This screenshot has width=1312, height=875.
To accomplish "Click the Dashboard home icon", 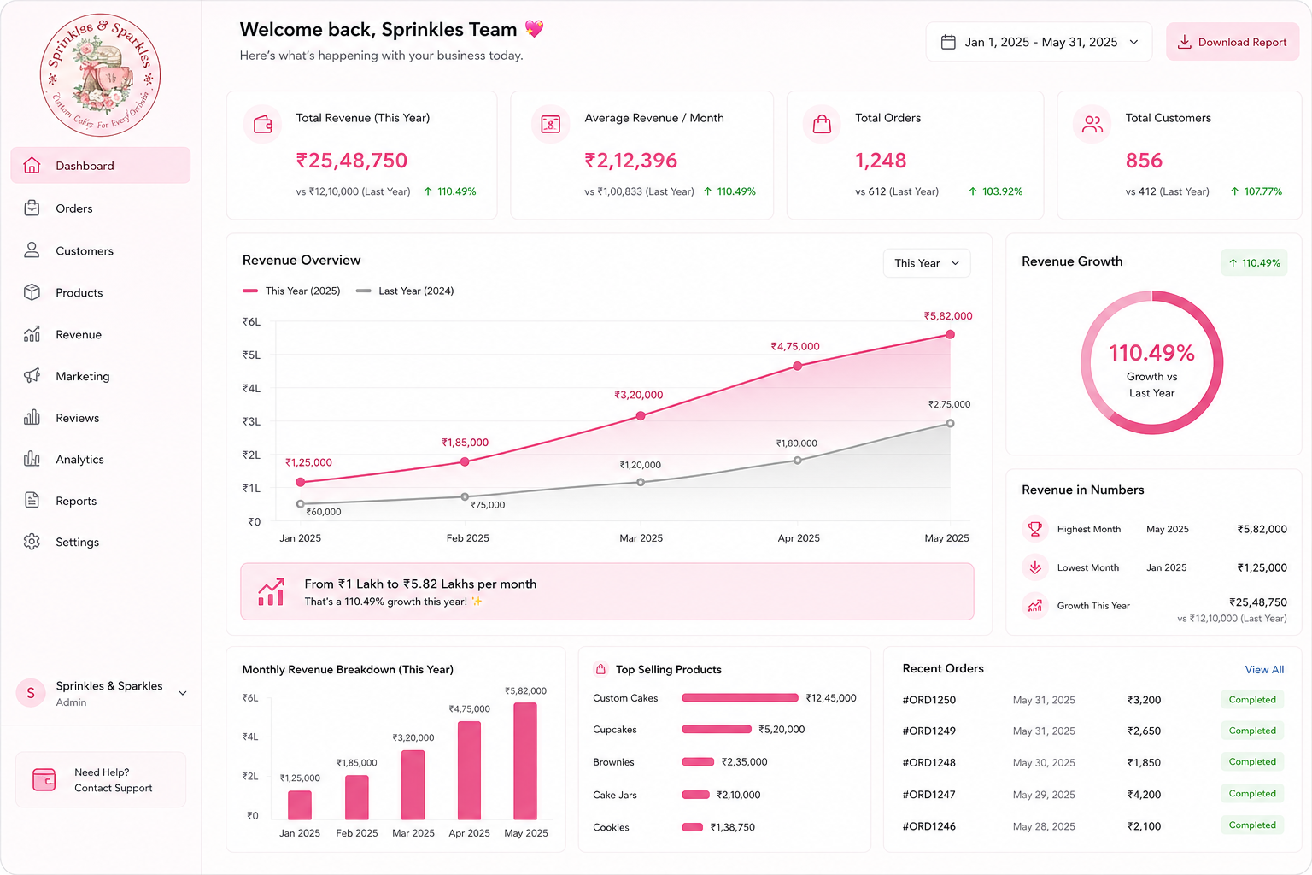I will pyautogui.click(x=32, y=166).
